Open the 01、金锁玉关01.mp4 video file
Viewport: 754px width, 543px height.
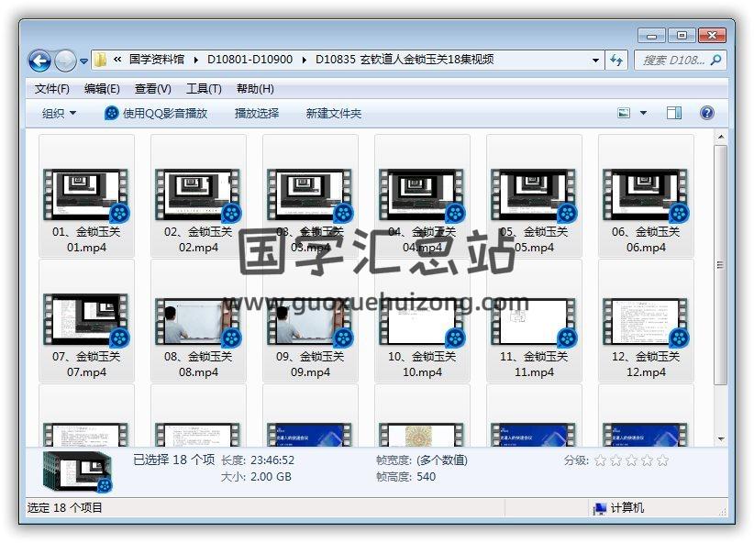pyautogui.click(x=86, y=197)
